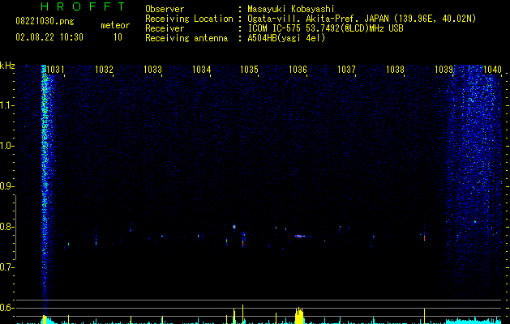The width and height of the screenshot is (510, 324).
Task: Click the 1031 time axis label
Action: pos(55,70)
